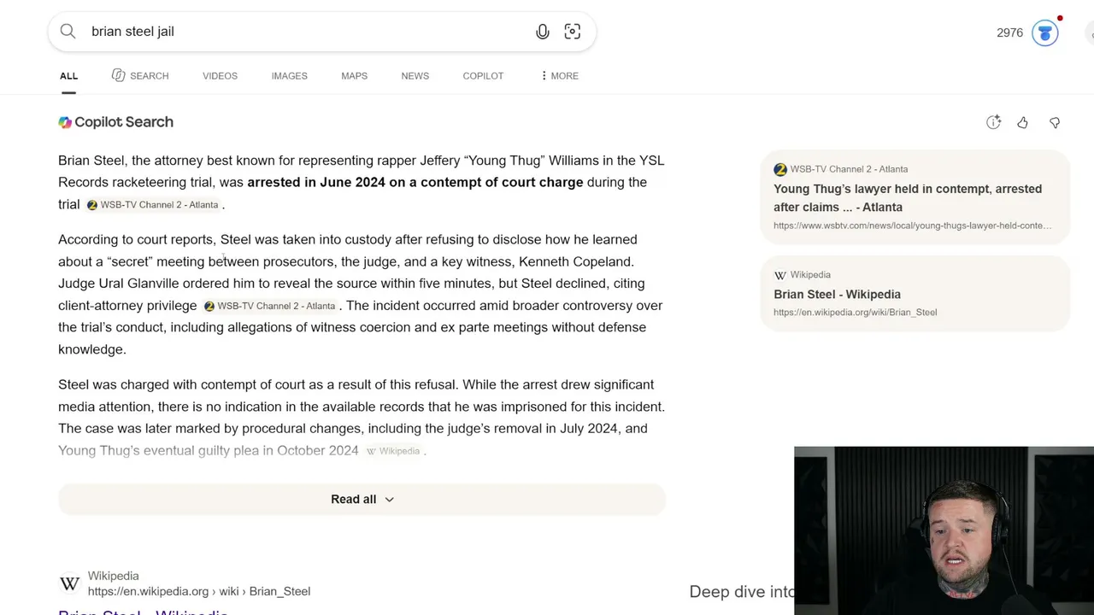The image size is (1094, 615).
Task: Start voice search with microphone icon
Action: point(543,32)
